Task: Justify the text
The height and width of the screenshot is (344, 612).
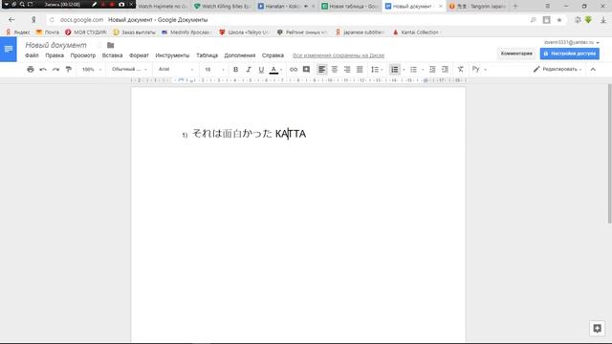Action: pyautogui.click(x=360, y=70)
